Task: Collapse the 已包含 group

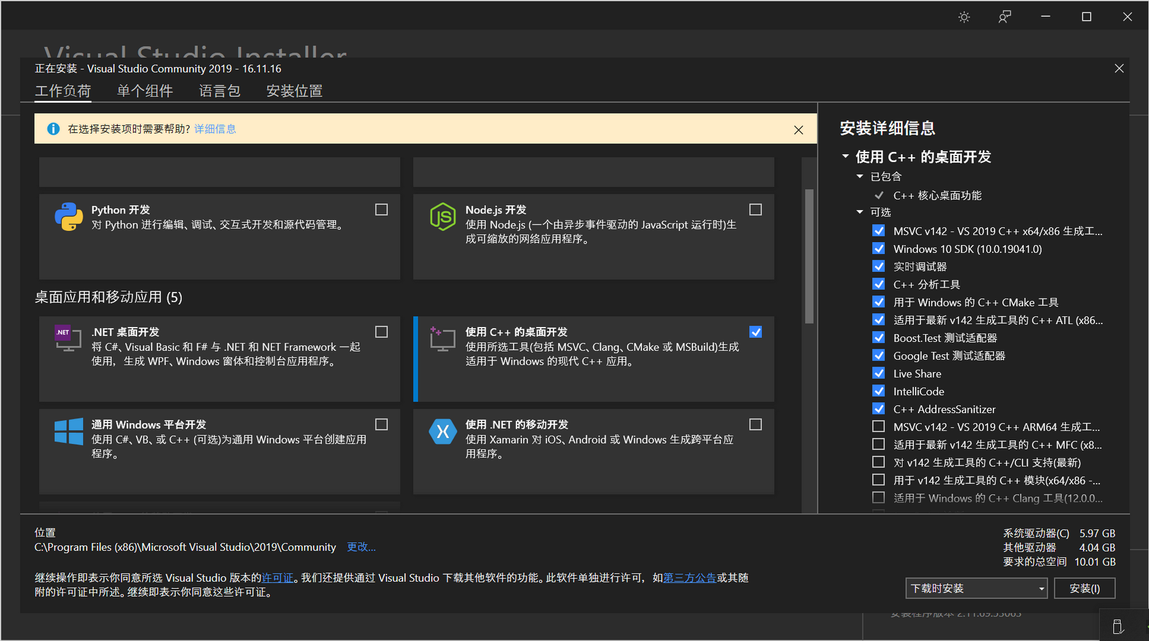Action: 860,176
